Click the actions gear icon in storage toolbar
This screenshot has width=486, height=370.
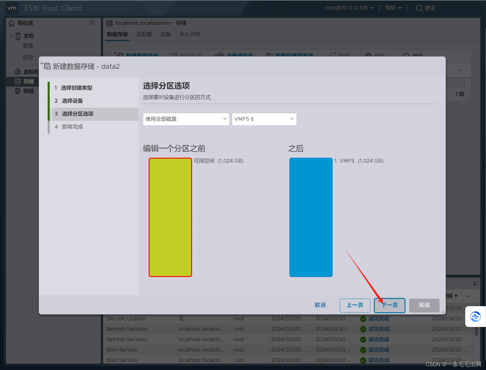pyautogui.click(x=368, y=55)
